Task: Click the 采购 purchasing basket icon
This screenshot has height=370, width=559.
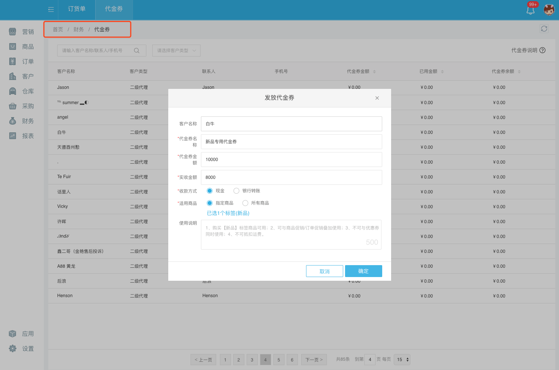Action: [x=13, y=106]
